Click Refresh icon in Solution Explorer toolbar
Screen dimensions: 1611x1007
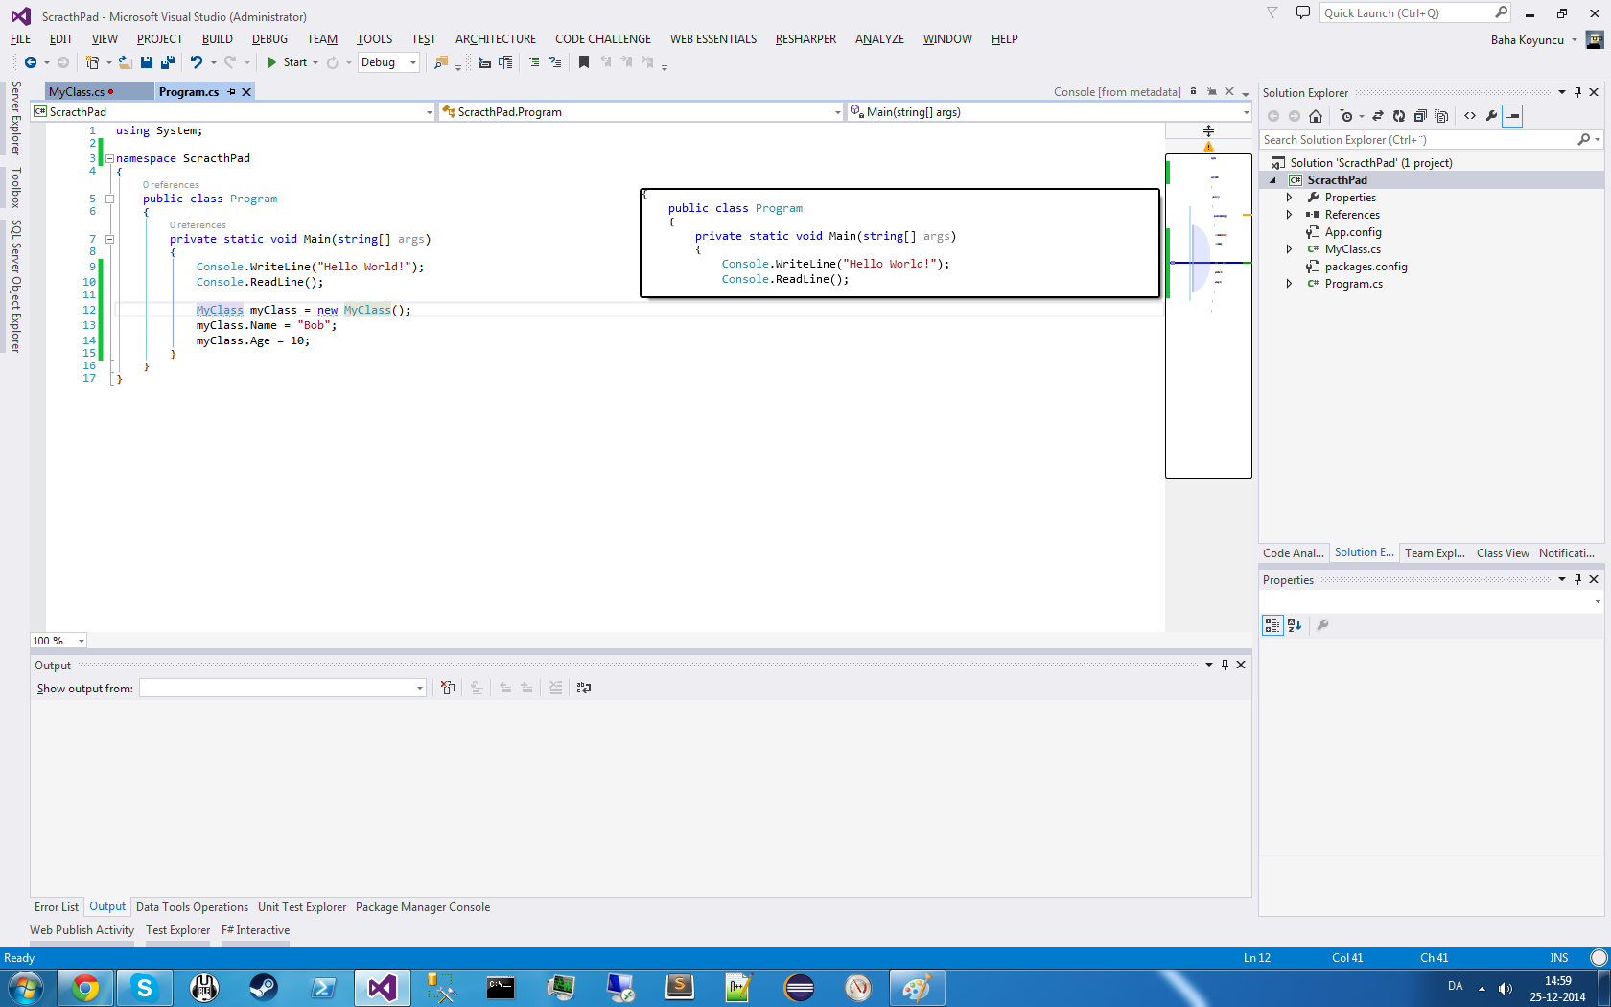(x=1399, y=116)
